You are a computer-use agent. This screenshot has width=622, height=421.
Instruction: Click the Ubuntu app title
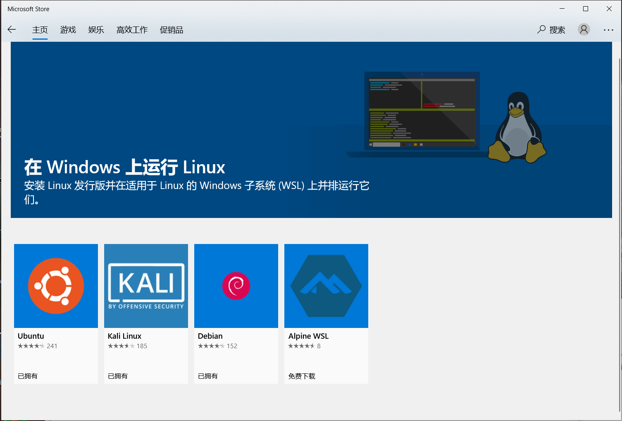coord(31,336)
